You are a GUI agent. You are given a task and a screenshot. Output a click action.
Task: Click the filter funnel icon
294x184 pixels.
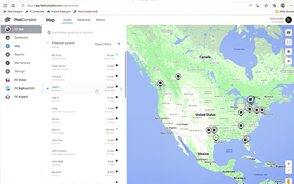[x=119, y=44]
